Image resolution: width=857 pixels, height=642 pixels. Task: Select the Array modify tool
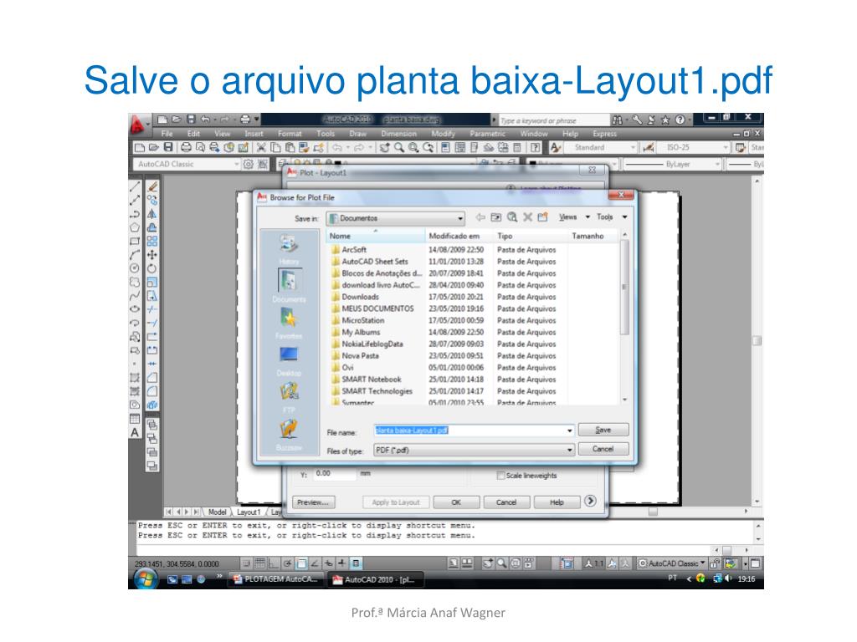click(x=152, y=242)
